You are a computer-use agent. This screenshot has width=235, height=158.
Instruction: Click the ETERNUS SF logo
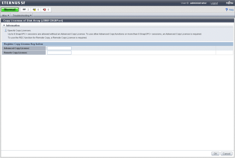pyautogui.click(x=13, y=3)
